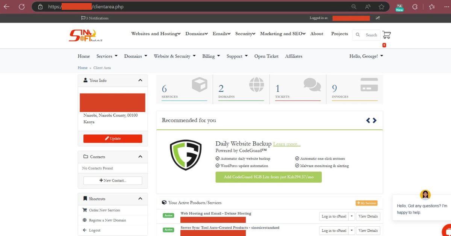The height and width of the screenshot is (236, 451).
Task: Click Add CodeGuard 1GB Lite button
Action: point(268,177)
